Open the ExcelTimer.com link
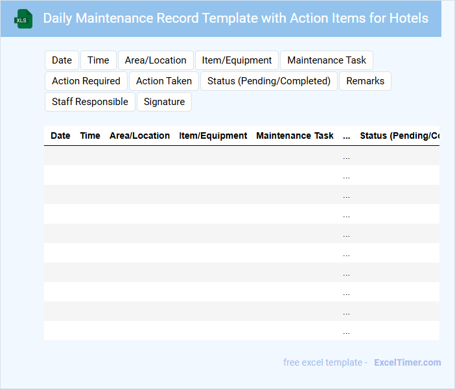 (407, 362)
